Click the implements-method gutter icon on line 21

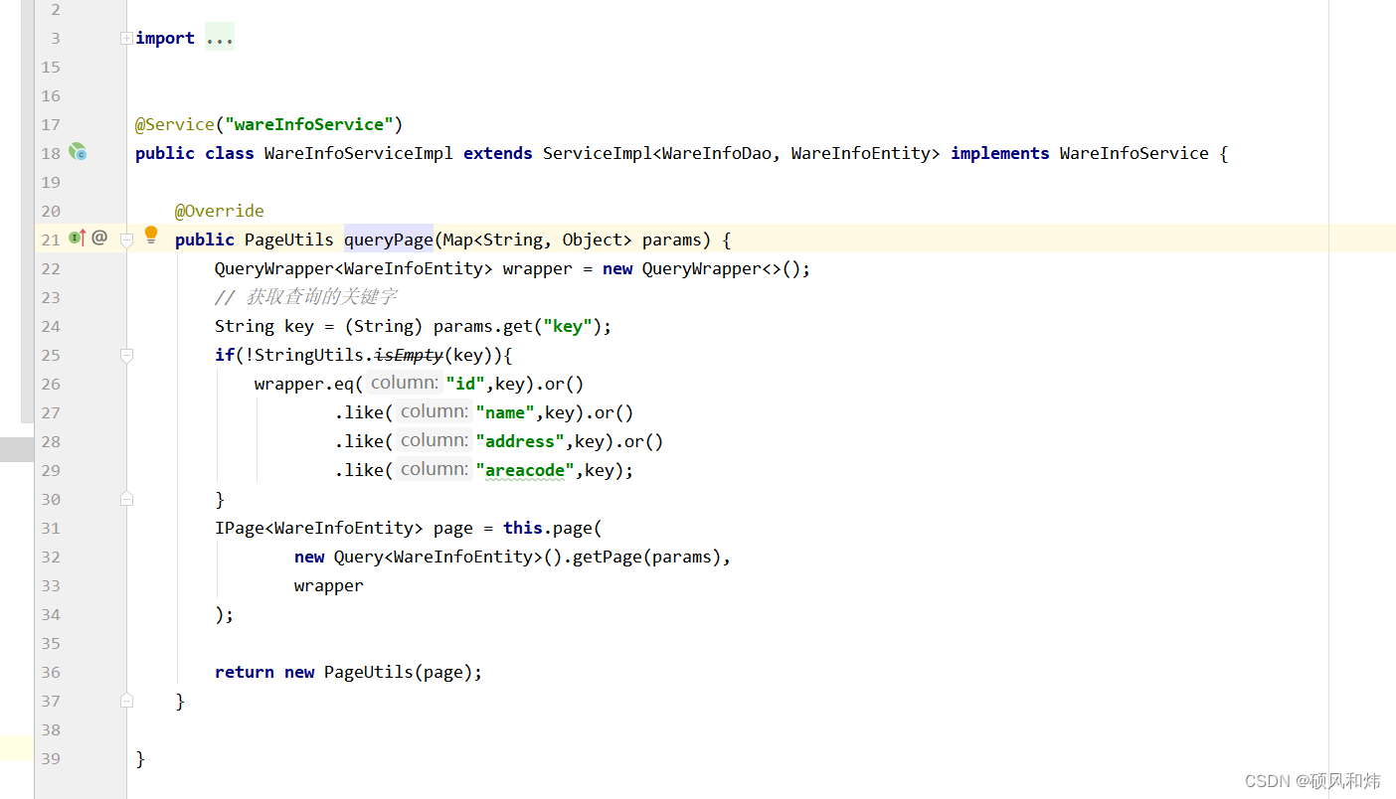coord(78,239)
